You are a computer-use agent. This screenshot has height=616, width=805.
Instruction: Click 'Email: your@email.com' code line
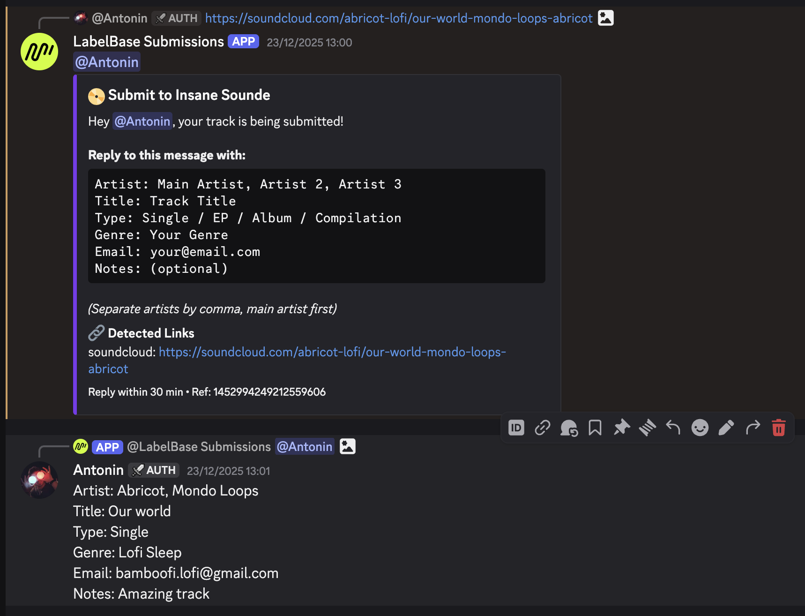(x=177, y=251)
